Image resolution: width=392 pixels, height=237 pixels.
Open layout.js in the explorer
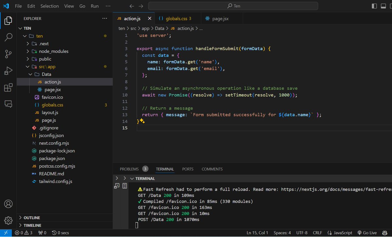point(50,112)
